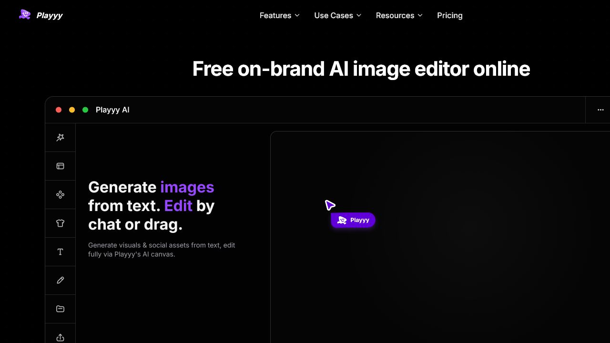Open the folder files icon

60,309
